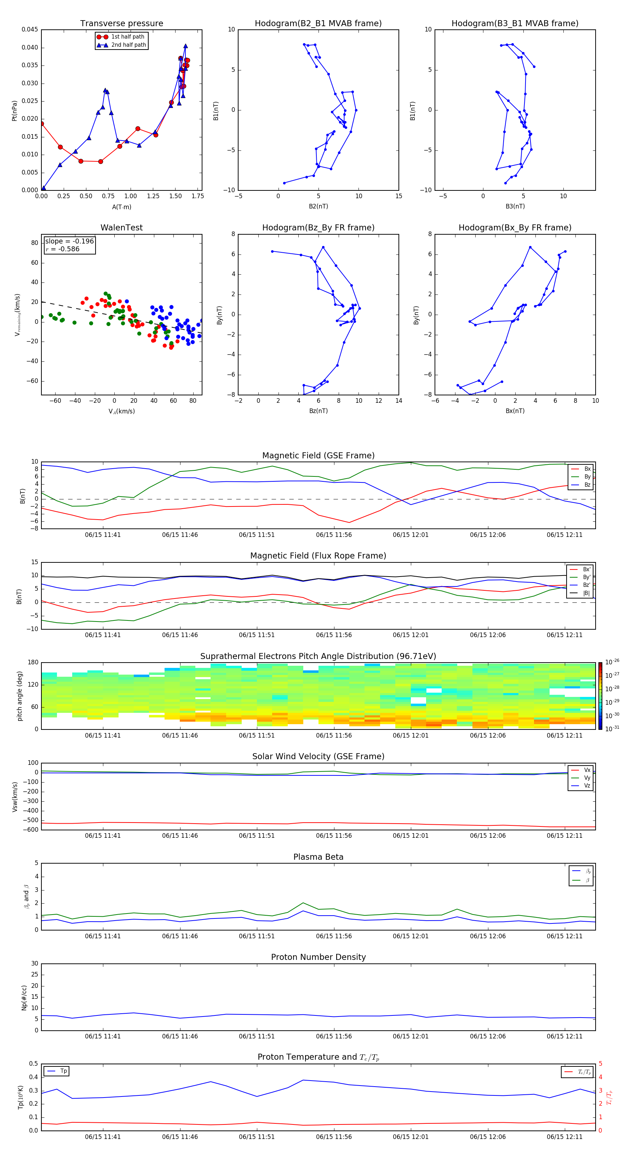The height and width of the screenshot is (1168, 637).
Task: Click '06/15 11:56' tick under Proton Number Density panel
Action: pos(334,1036)
